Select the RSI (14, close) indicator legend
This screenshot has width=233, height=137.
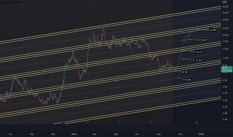click(5, 126)
